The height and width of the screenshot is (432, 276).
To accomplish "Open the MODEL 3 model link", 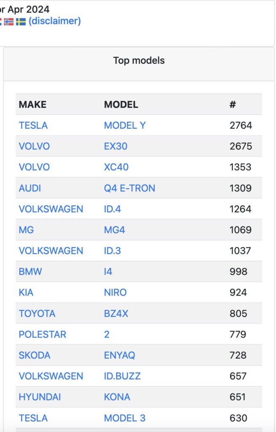I will tap(124, 418).
